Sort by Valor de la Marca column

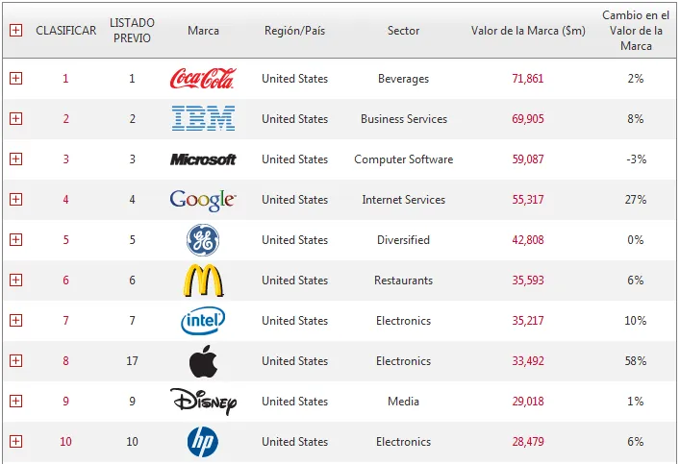pos(527,31)
